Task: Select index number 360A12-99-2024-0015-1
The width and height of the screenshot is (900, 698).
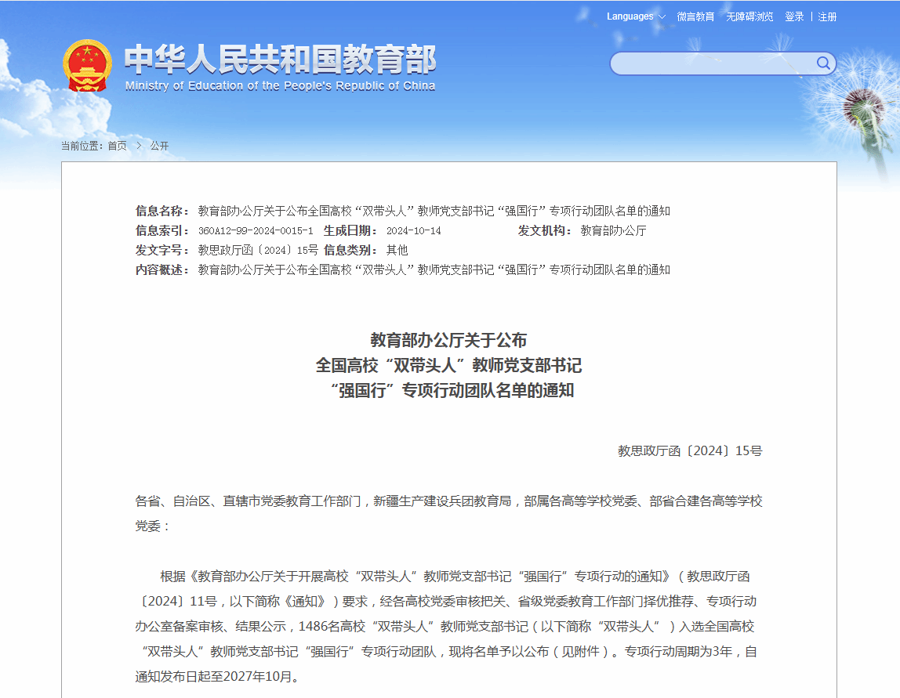Action: click(x=256, y=230)
